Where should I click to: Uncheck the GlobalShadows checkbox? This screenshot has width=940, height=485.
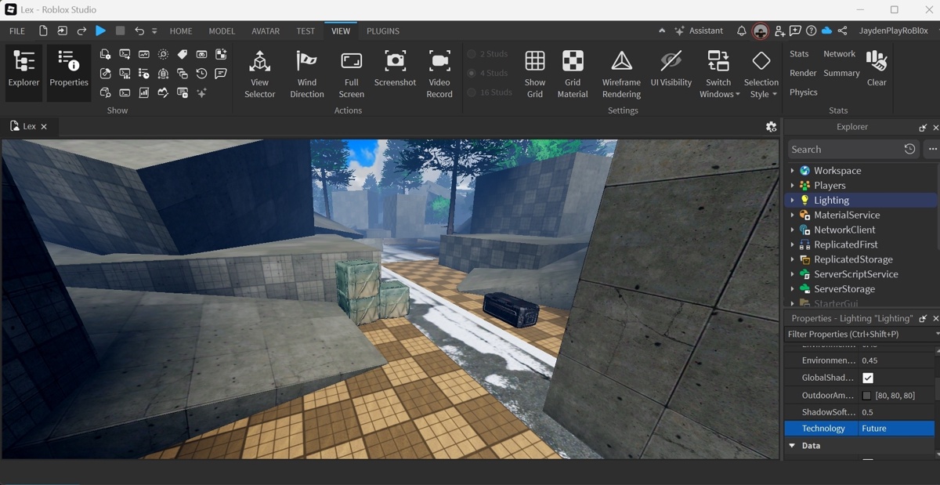(x=867, y=378)
